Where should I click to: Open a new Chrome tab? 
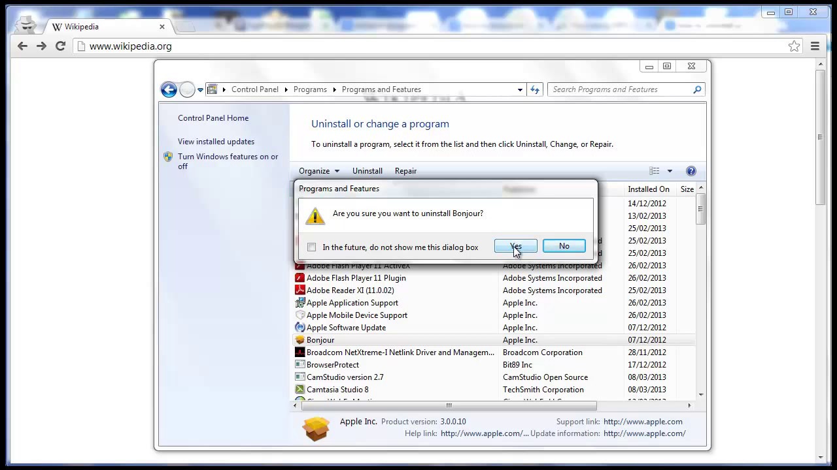pos(186,27)
